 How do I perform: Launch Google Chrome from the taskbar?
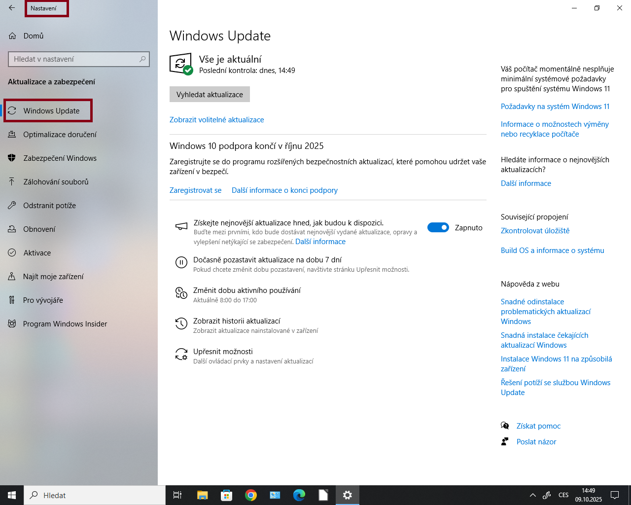click(x=251, y=495)
